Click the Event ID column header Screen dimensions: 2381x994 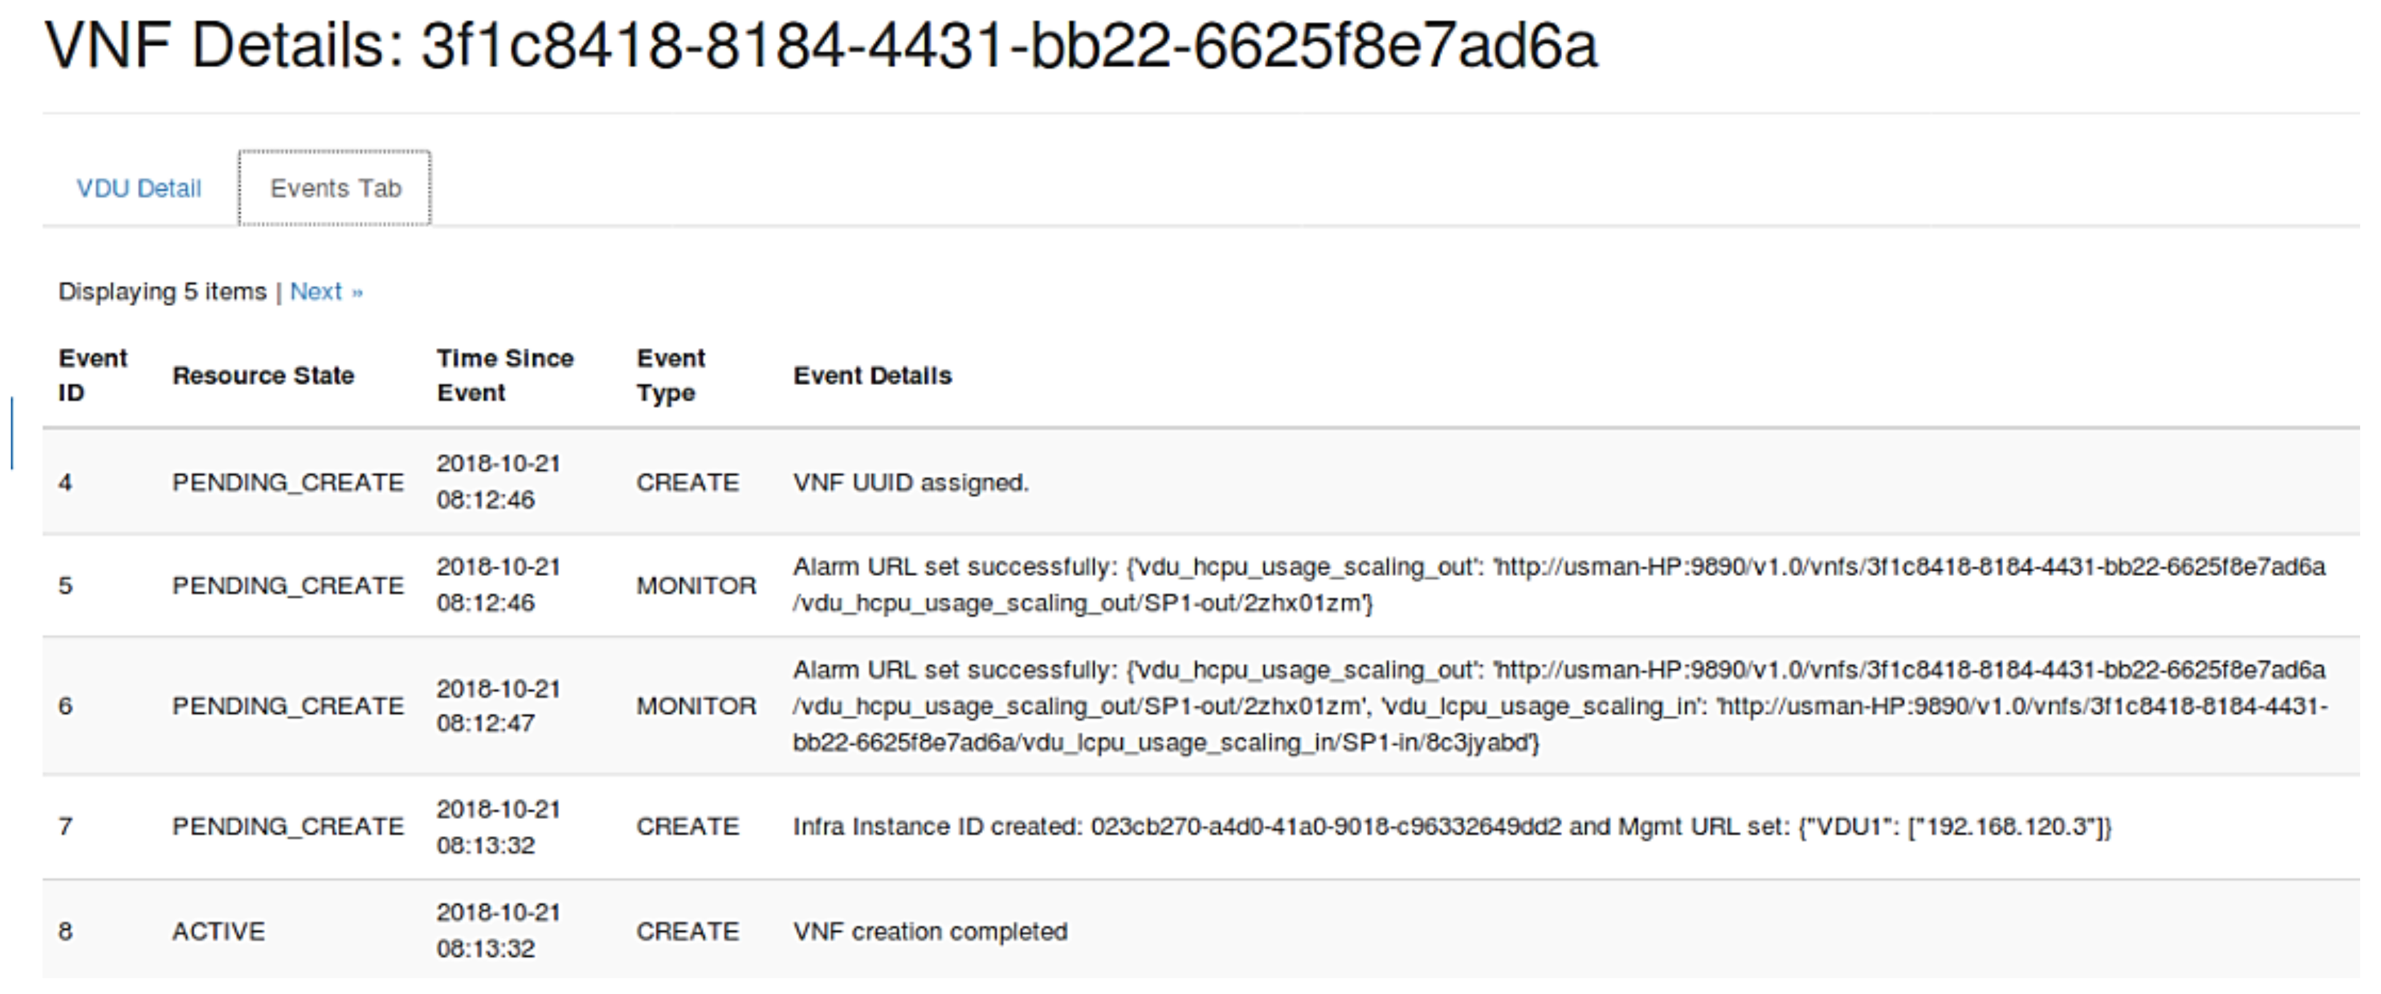click(92, 375)
